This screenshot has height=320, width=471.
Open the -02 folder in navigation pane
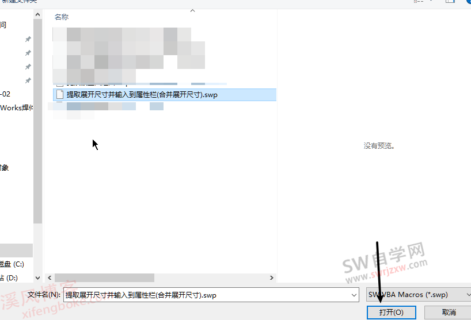5,94
